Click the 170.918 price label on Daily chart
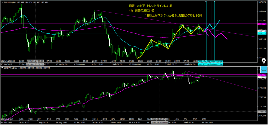Screen dimensions: 268x125 click(262, 111)
